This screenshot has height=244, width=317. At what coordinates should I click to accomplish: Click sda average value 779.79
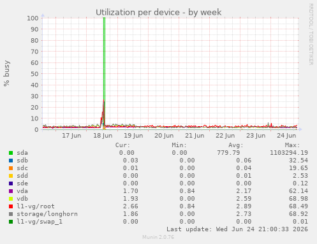tap(228, 153)
